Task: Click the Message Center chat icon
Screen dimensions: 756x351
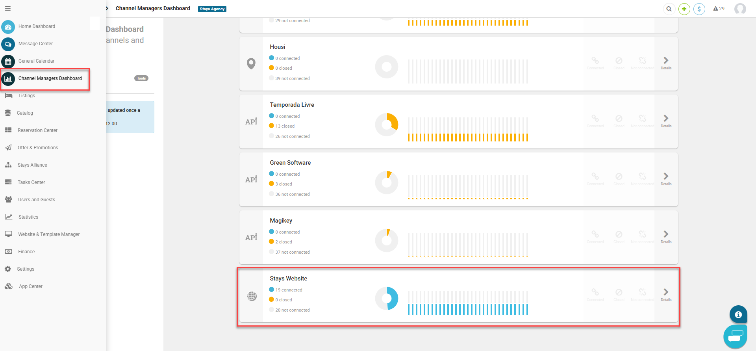Action: (8, 45)
